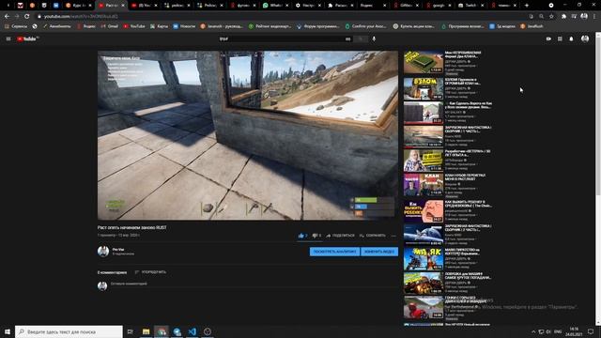Go to the YouTube home logo
This screenshot has width=601, height=338.
click(x=27, y=38)
